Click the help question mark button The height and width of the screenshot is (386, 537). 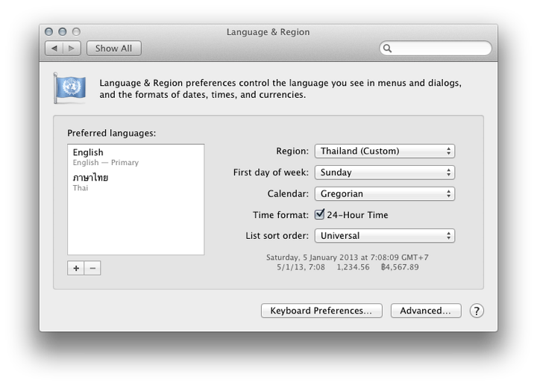477,311
